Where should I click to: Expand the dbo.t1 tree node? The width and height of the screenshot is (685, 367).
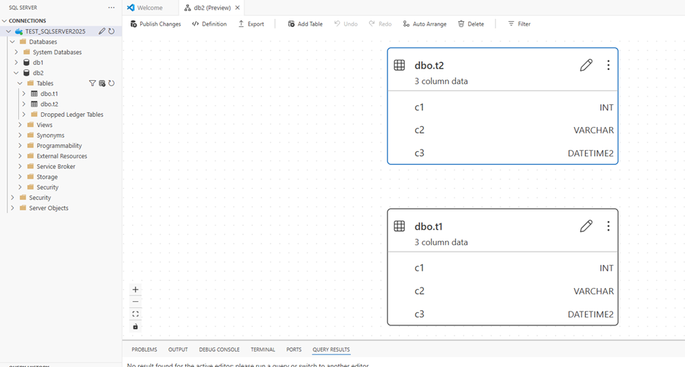point(24,93)
